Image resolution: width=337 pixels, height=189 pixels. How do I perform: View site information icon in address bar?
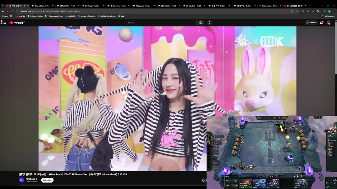click(x=18, y=11)
